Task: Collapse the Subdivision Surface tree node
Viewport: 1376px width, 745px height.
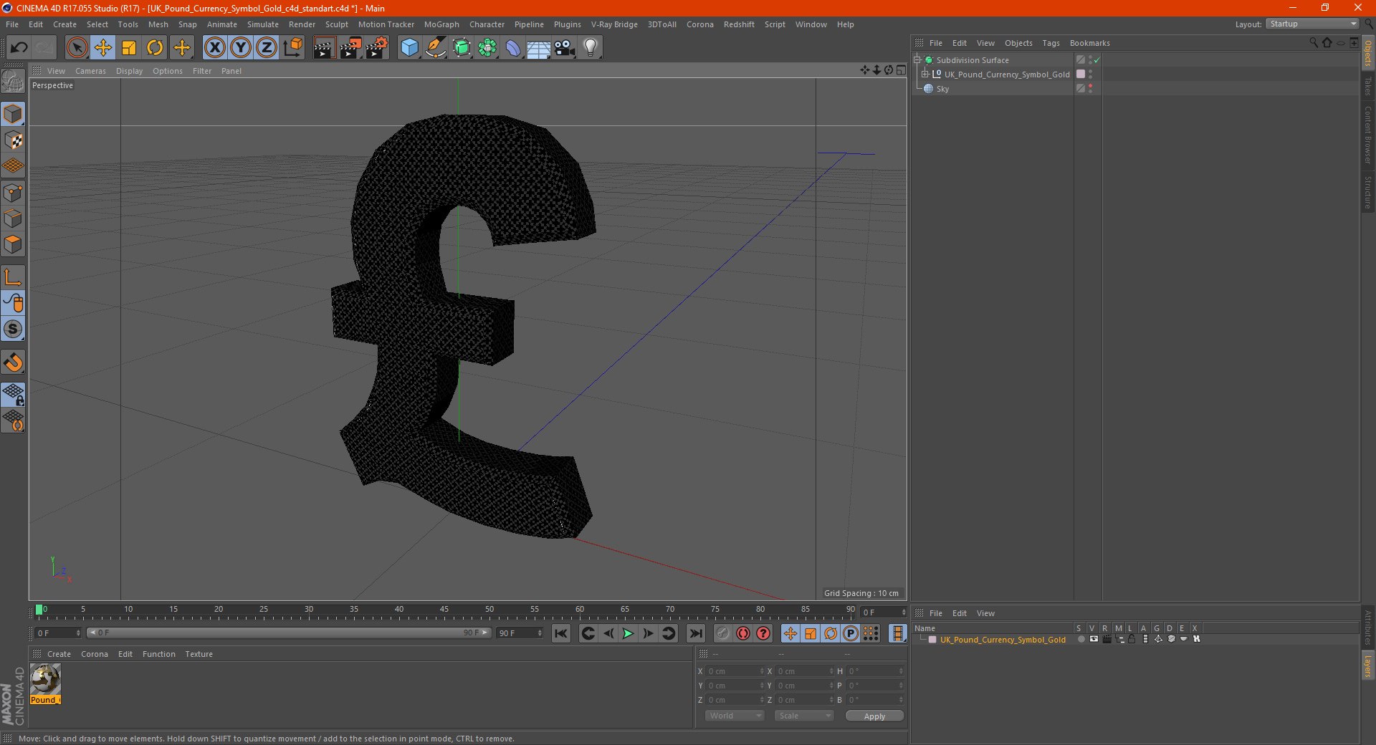Action: tap(917, 60)
